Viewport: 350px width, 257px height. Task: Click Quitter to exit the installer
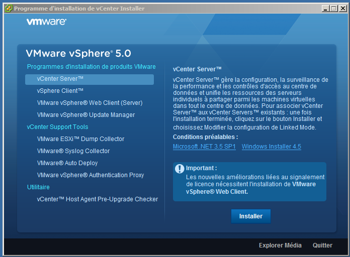click(x=322, y=245)
